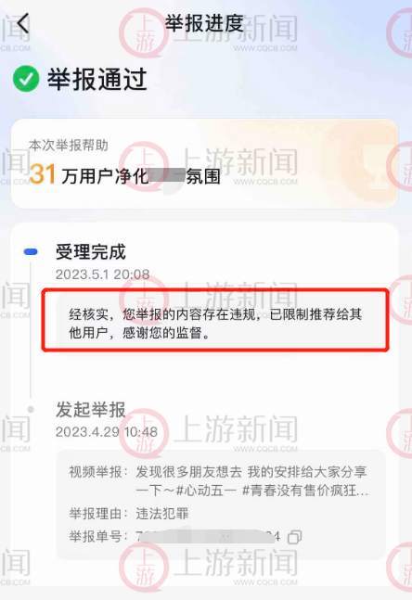The image size is (412, 600).
Task: Select the 受理完成 step title
Action: (x=91, y=252)
